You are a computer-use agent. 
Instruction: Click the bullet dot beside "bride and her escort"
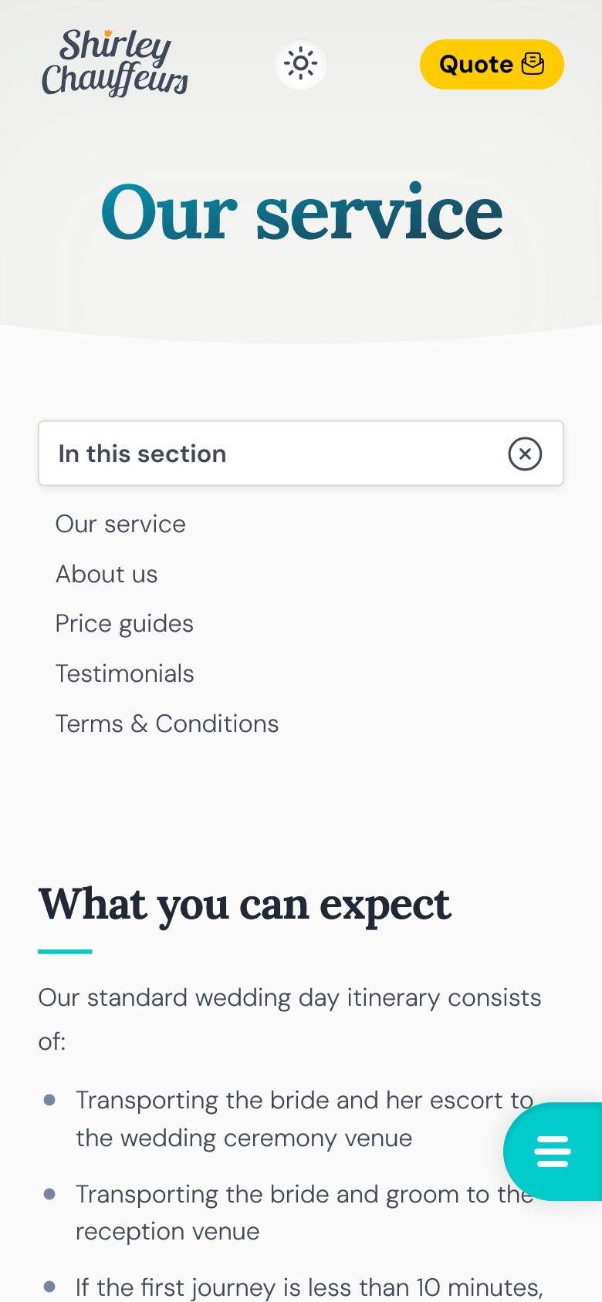[49, 1101]
